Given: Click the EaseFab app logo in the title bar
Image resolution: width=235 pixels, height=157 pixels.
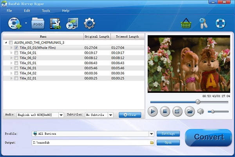Looking at the screenshot, I should point(4,4).
